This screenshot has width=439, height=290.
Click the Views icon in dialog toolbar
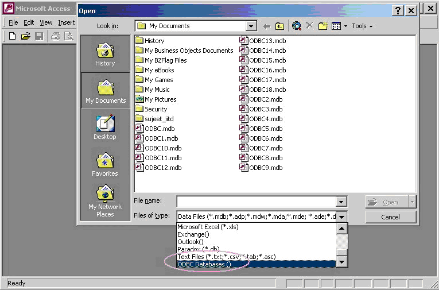[336, 26]
